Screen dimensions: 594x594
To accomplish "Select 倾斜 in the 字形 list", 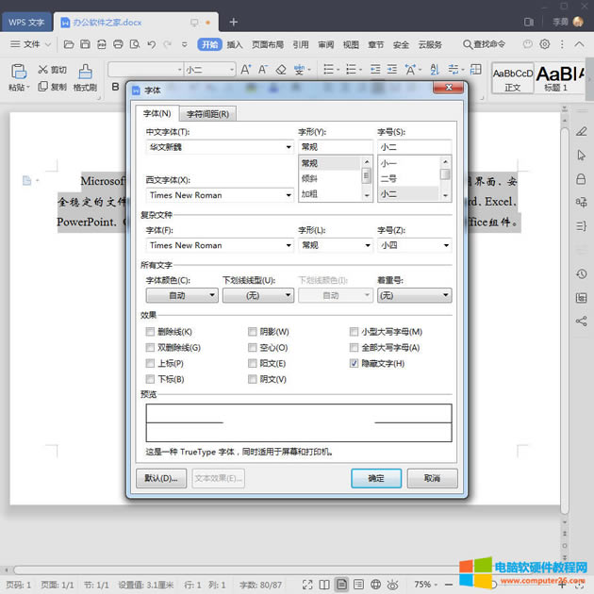I will (x=311, y=178).
